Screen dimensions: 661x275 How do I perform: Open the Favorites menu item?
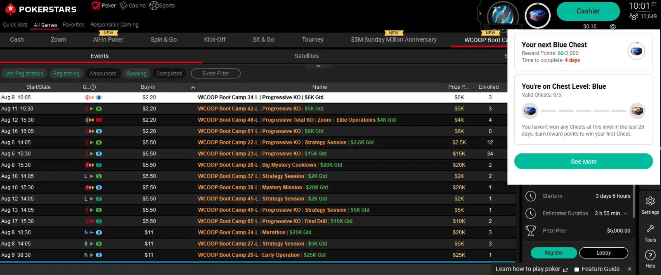coord(73,25)
